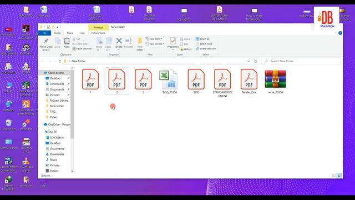Click Select all in ribbon
This screenshot has height=200, width=355.
(202, 39)
